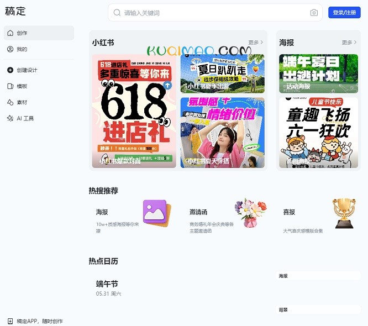The width and height of the screenshot is (368, 326).
Task: Select the 素材 materials icon
Action: [x=10, y=102]
